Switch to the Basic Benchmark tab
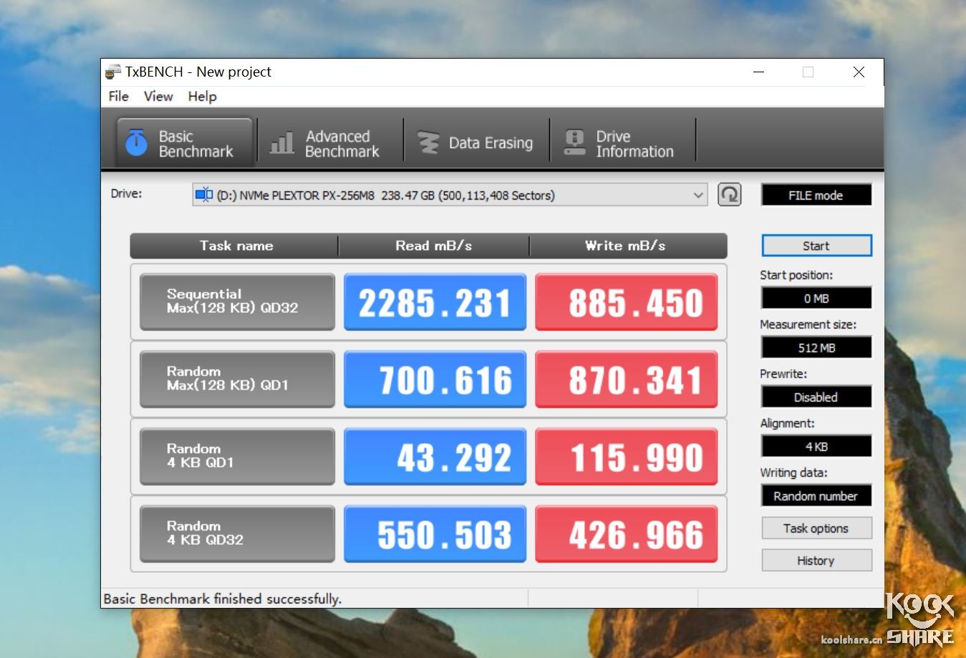966x658 pixels. 184,142
